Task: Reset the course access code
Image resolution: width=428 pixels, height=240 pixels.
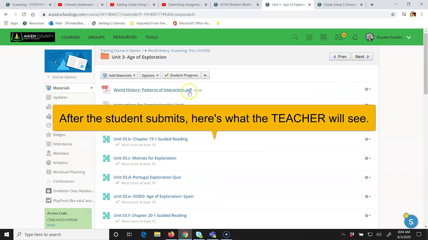Action: coord(51,225)
